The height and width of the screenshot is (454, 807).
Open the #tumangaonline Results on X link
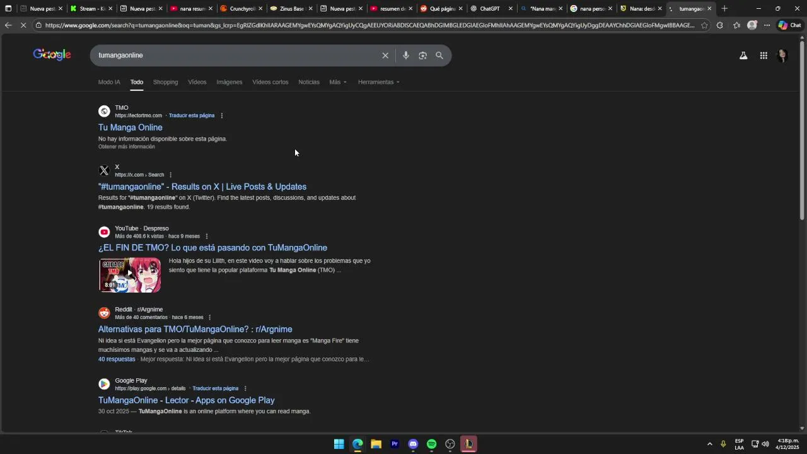click(202, 187)
